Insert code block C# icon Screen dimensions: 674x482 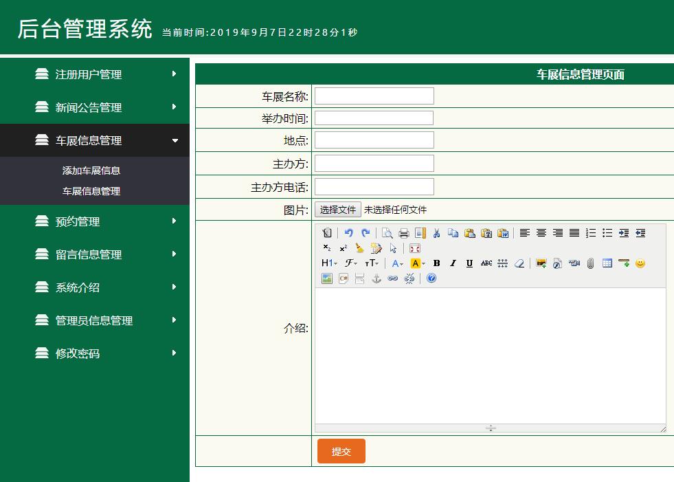[x=344, y=278]
